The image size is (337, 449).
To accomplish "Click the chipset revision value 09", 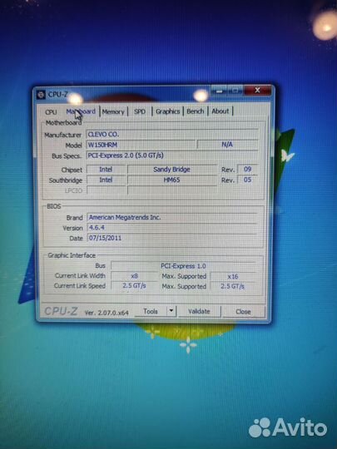I will (248, 169).
